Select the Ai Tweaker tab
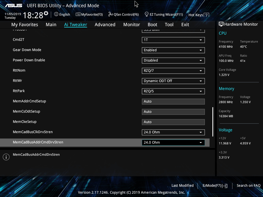The image size is (263, 197). click(x=76, y=25)
